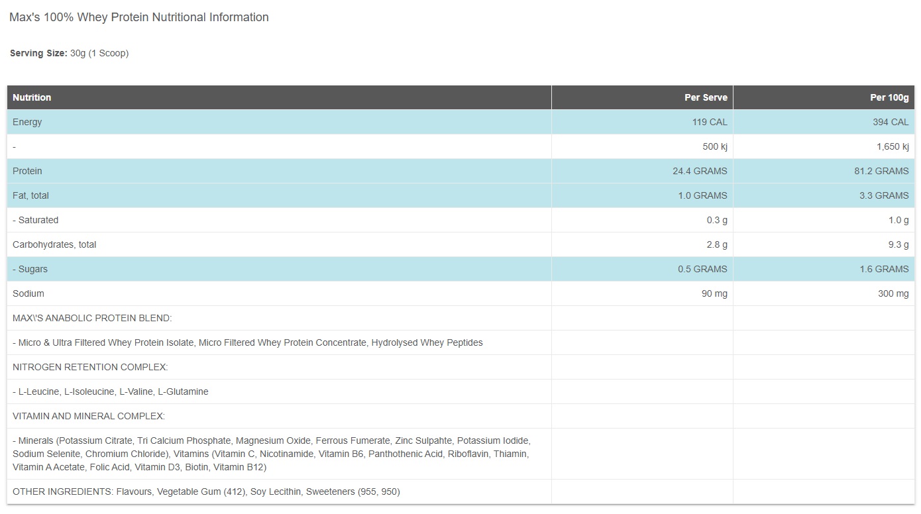Select the '- Saturated' row label
This screenshot has width=921, height=514.
[x=35, y=220]
